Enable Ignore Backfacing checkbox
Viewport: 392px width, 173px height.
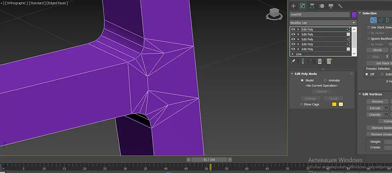369,39
